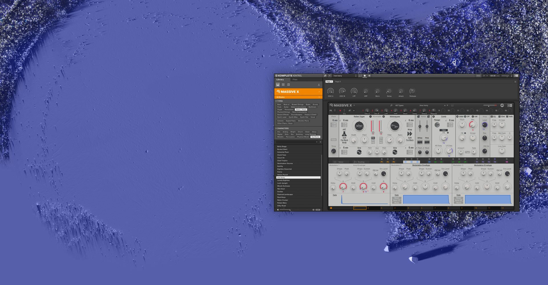The width and height of the screenshot is (548, 285).
Task: Collapse the TYPES section
Action: 276,101
